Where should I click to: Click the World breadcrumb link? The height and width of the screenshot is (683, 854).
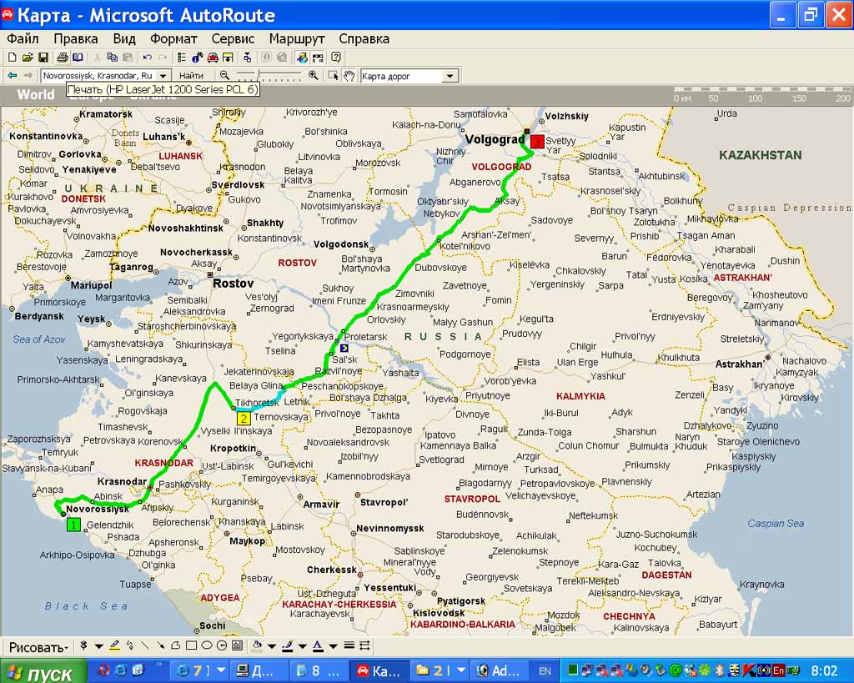point(36,95)
